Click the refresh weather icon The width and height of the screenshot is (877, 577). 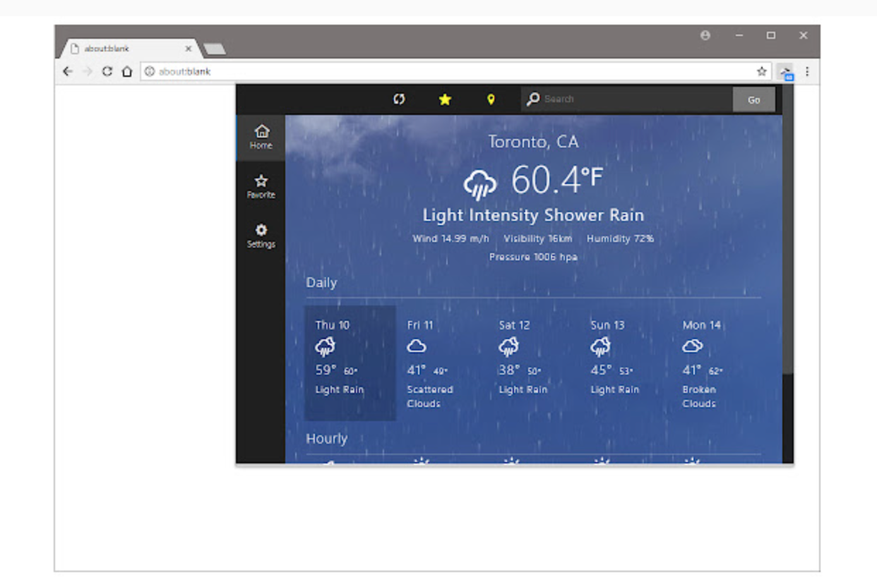tap(399, 99)
